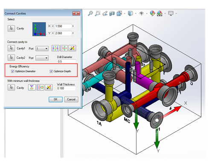Click middle wall thickness alignment icon
Screen dimensions: 209x165
pos(40,87)
